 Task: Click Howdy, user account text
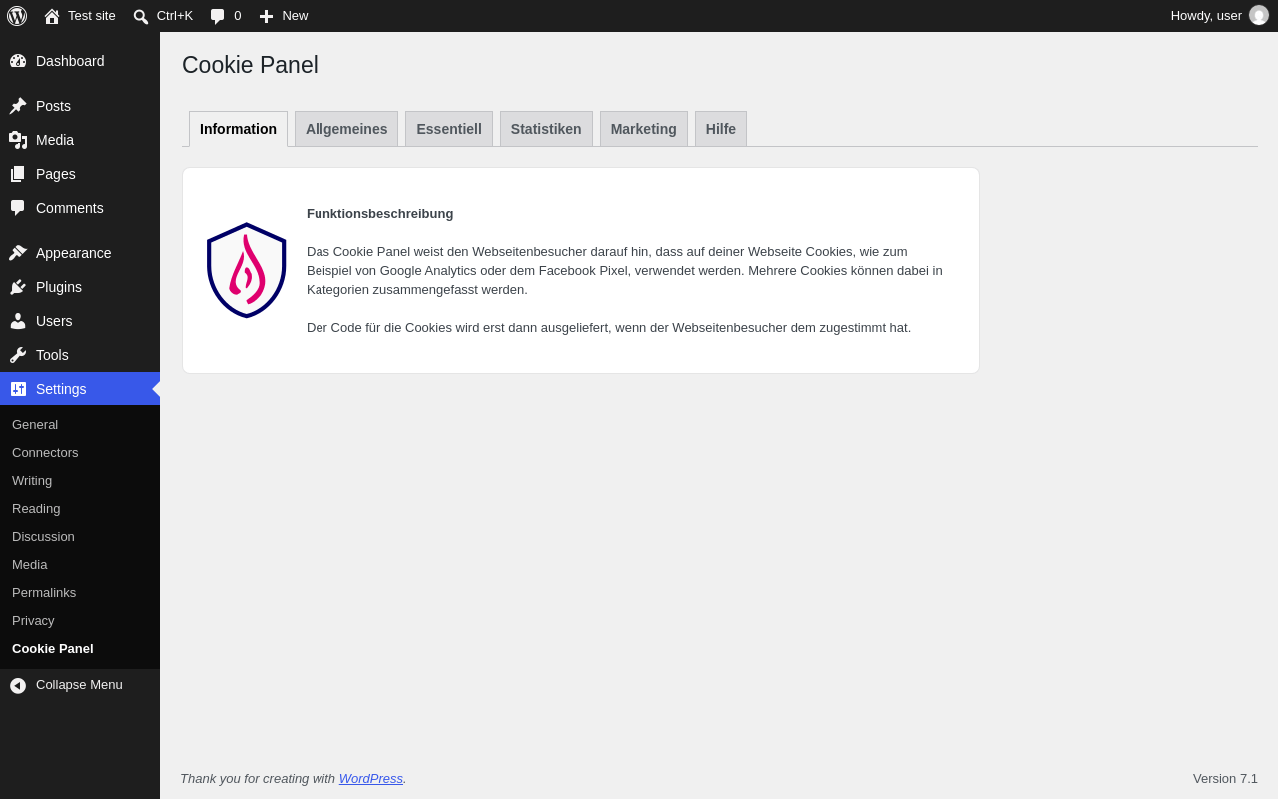(1206, 15)
